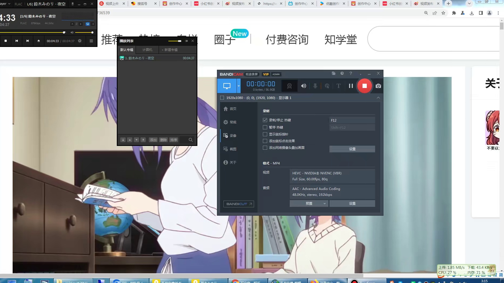The height and width of the screenshot is (283, 504).
Task: Collapse the 1920x1080 region panel chevron
Action: pyautogui.click(x=378, y=98)
